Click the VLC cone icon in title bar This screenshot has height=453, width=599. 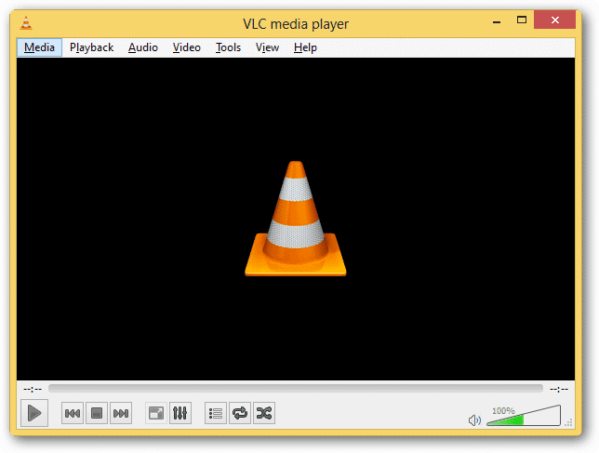(26, 23)
